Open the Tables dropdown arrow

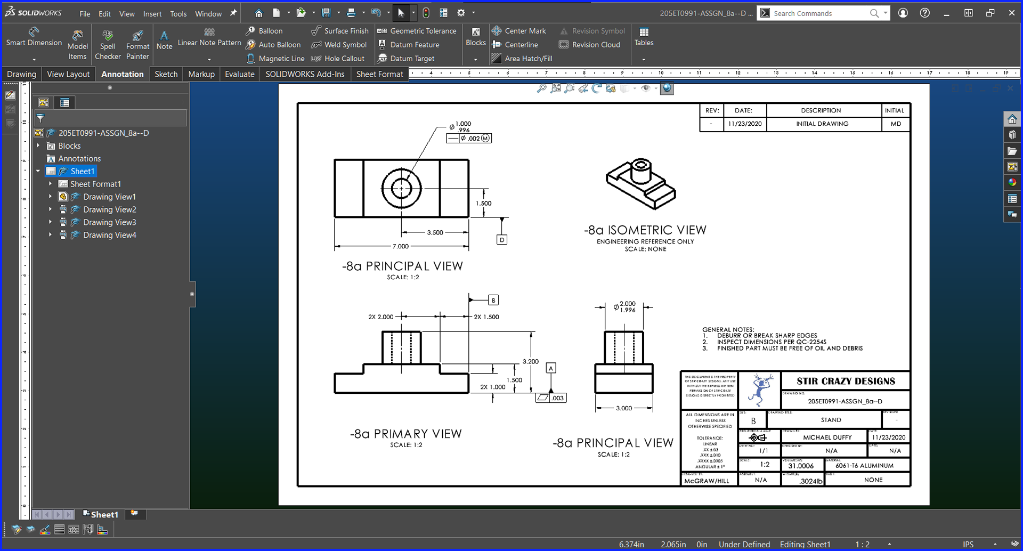[644, 59]
